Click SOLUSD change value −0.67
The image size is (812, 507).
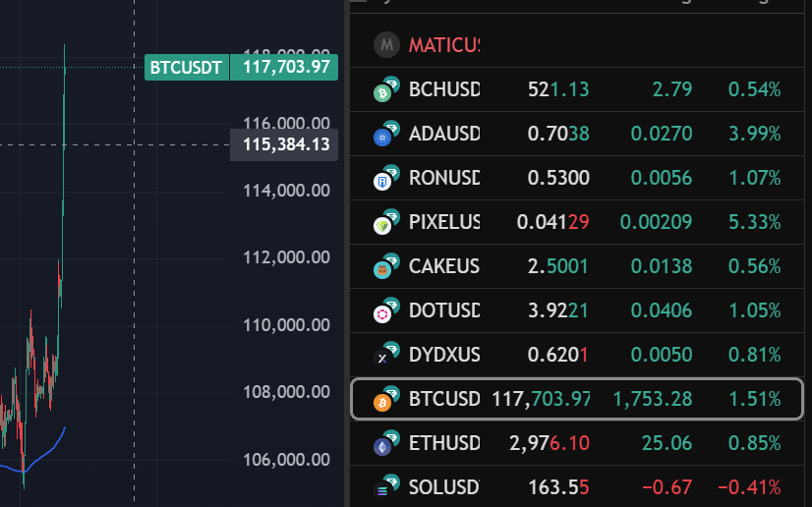tap(667, 487)
